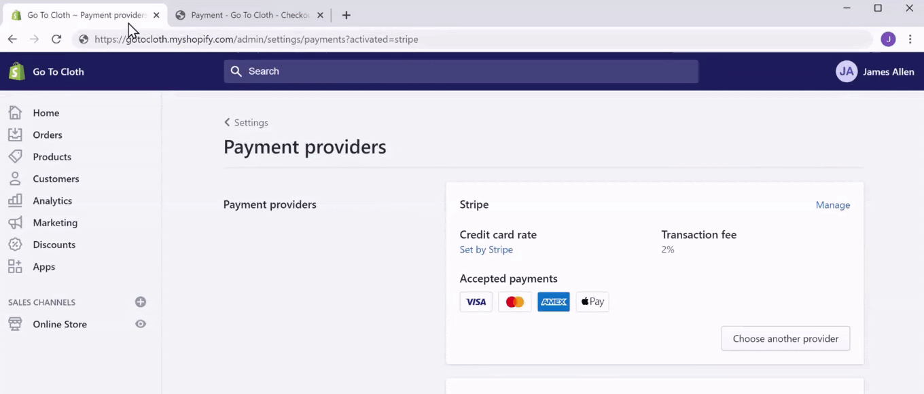
Task: Click the browser back arrow
Action: (12, 39)
